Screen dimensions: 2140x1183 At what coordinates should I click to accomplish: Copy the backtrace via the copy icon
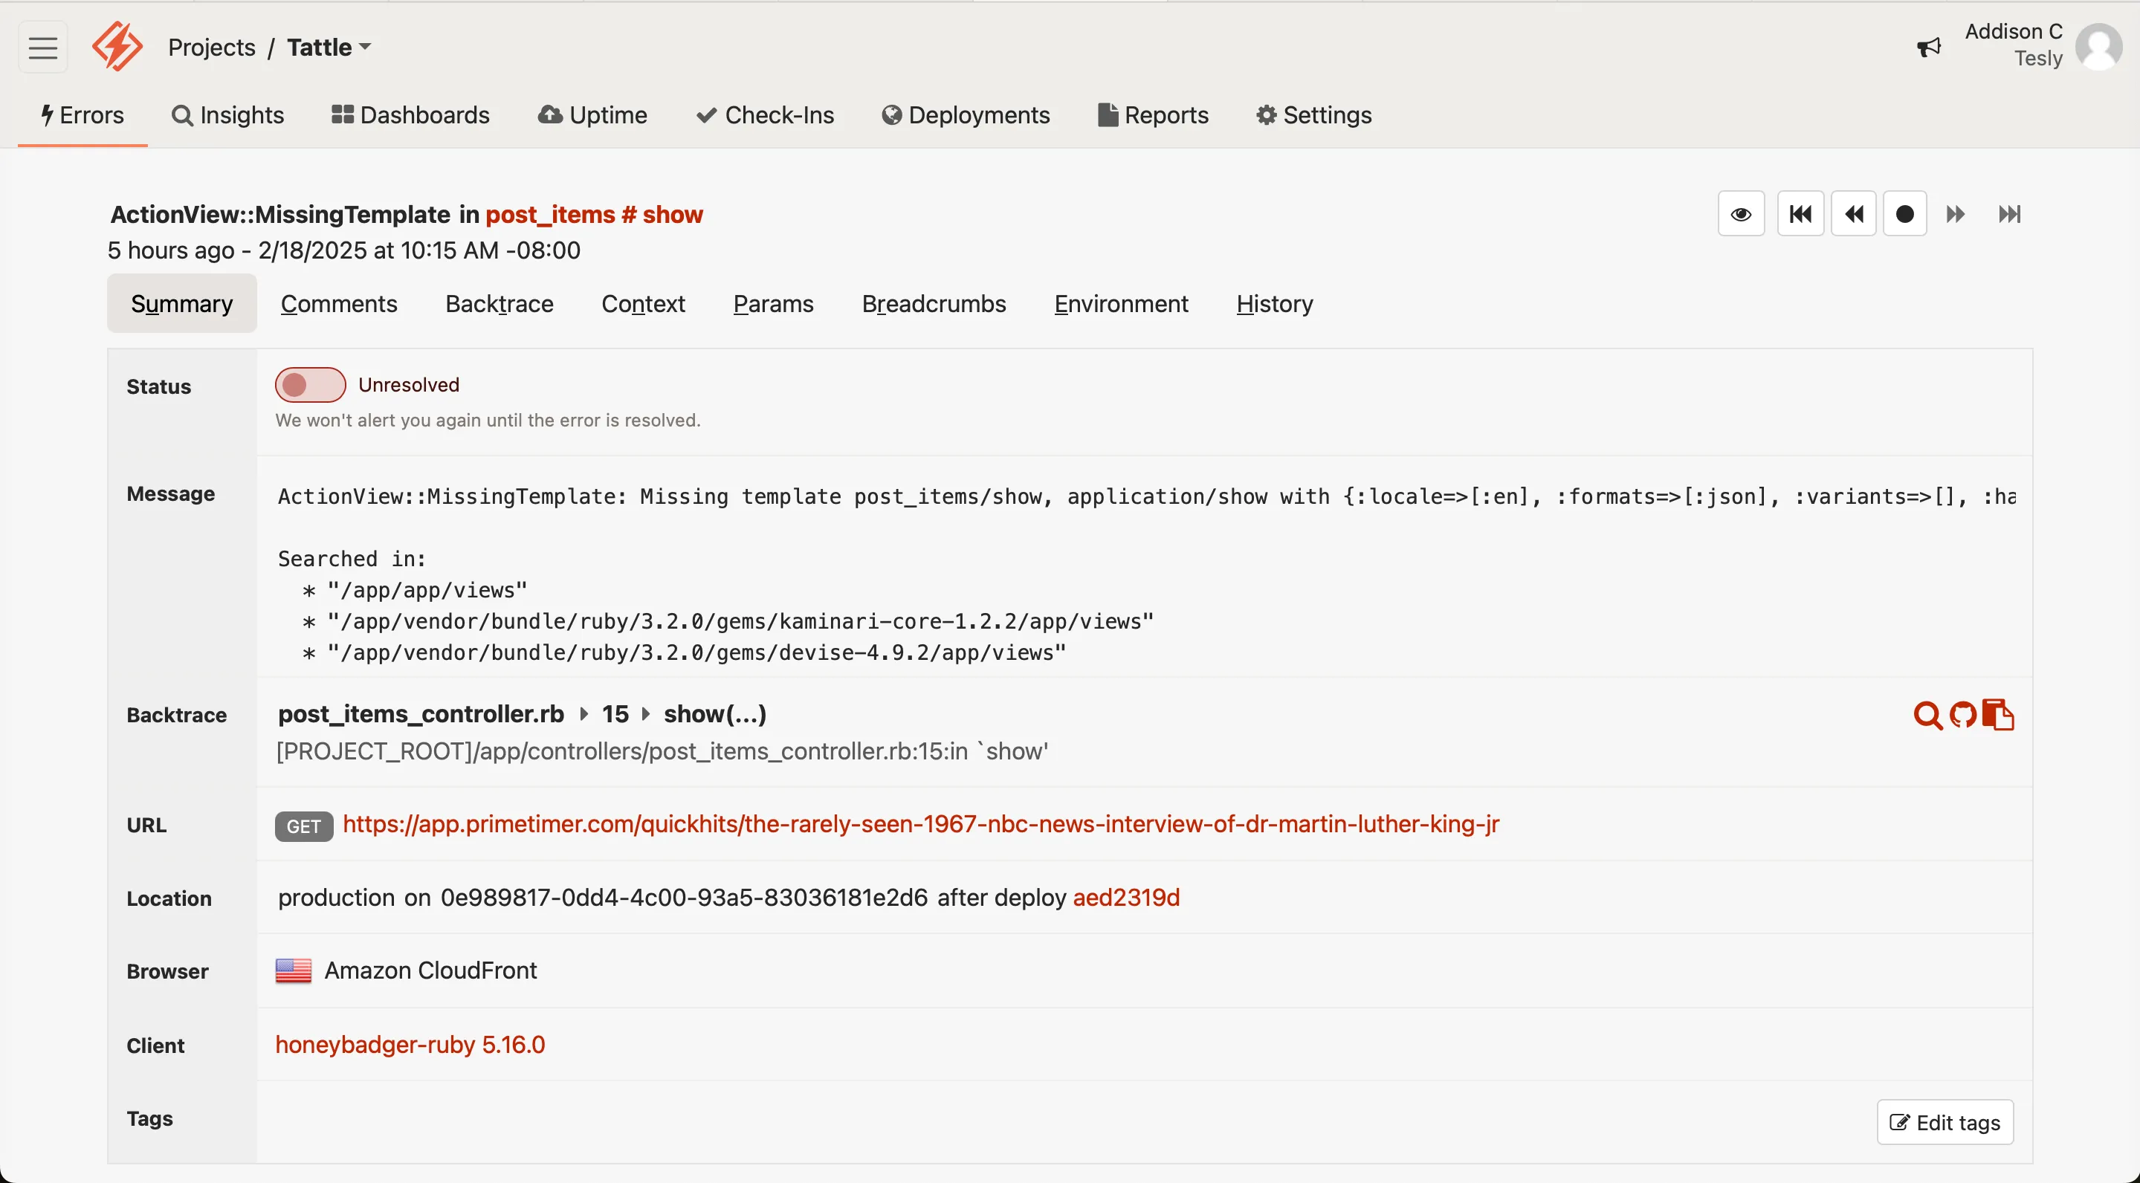pos(2000,716)
